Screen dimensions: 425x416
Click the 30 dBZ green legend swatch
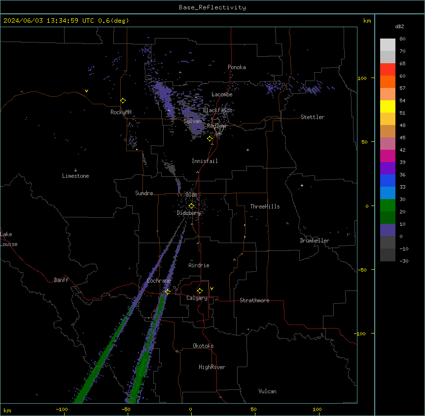388,206
